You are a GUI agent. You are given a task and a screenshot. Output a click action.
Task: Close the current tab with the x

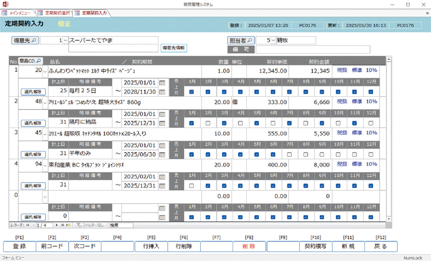pyautogui.click(x=427, y=13)
